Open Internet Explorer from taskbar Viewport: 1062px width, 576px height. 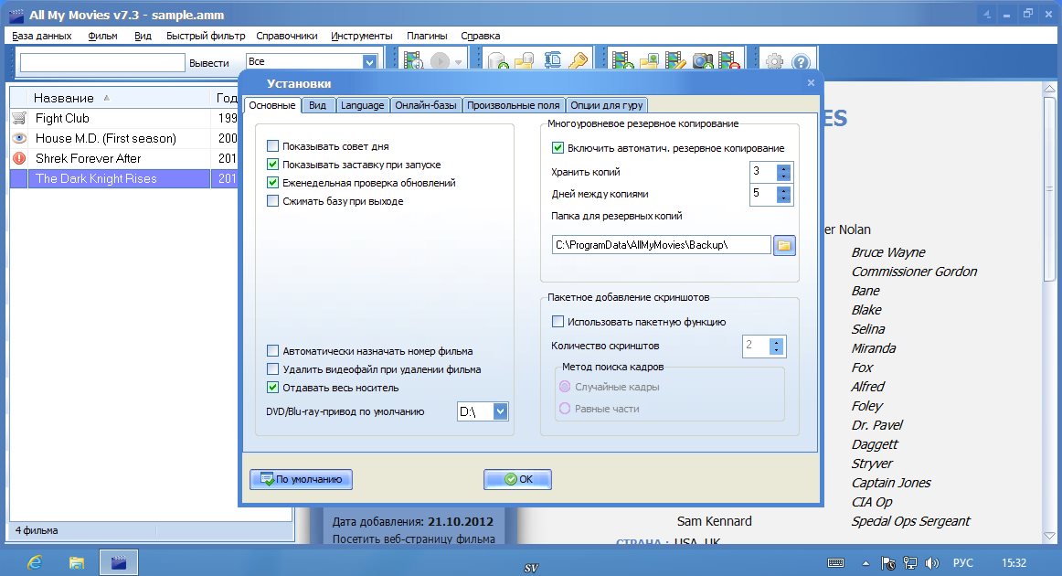click(x=34, y=562)
